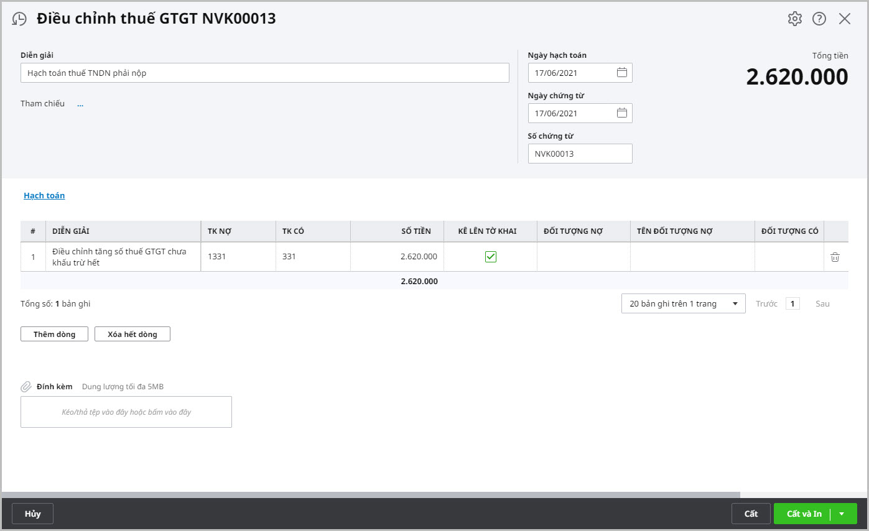Click the Số chứng từ input field
Image resolution: width=869 pixels, height=531 pixels.
(579, 154)
